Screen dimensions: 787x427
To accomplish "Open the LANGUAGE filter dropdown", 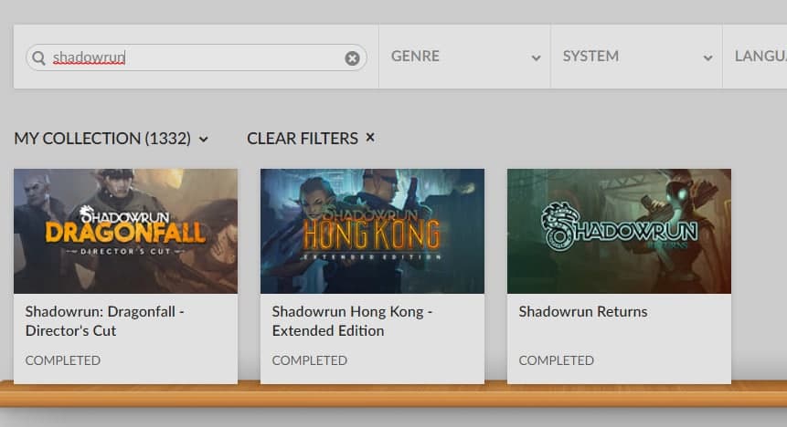I will click(x=755, y=57).
